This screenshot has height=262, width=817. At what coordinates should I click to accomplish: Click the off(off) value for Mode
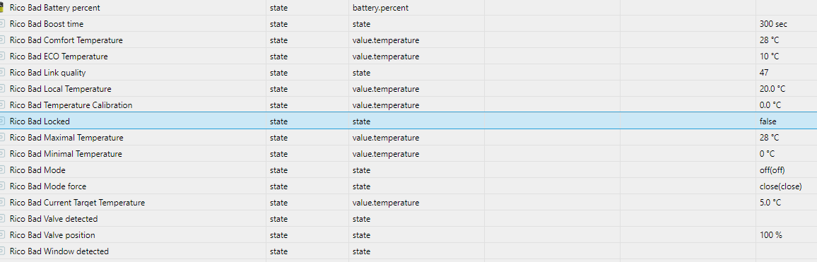pyautogui.click(x=772, y=169)
